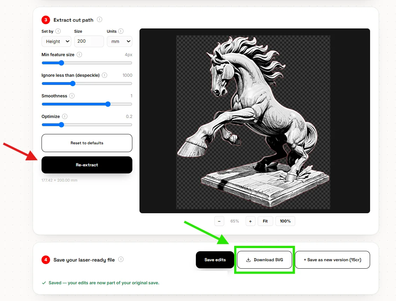Click info icon for Ignore less than (despeckle)
The width and height of the screenshot is (396, 301).
coord(105,75)
